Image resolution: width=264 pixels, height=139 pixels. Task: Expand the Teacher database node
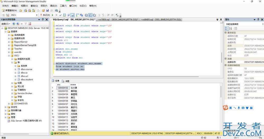[x=9, y=49]
